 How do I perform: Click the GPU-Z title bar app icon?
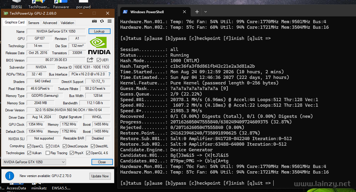point(6,13)
